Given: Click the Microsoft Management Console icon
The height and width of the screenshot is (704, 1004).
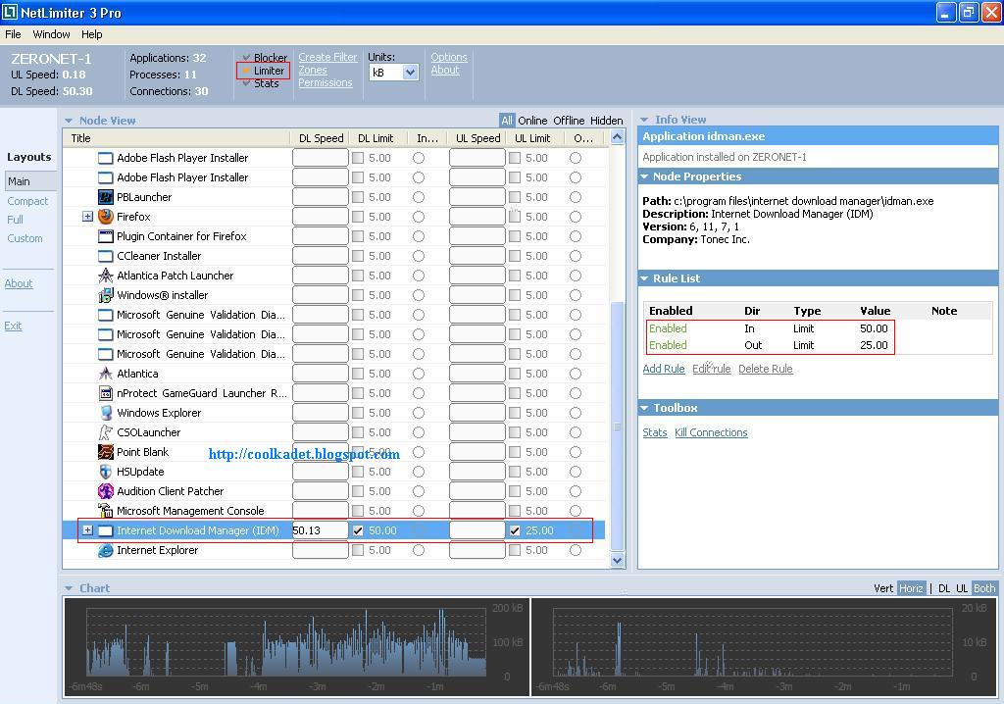Looking at the screenshot, I should [106, 511].
